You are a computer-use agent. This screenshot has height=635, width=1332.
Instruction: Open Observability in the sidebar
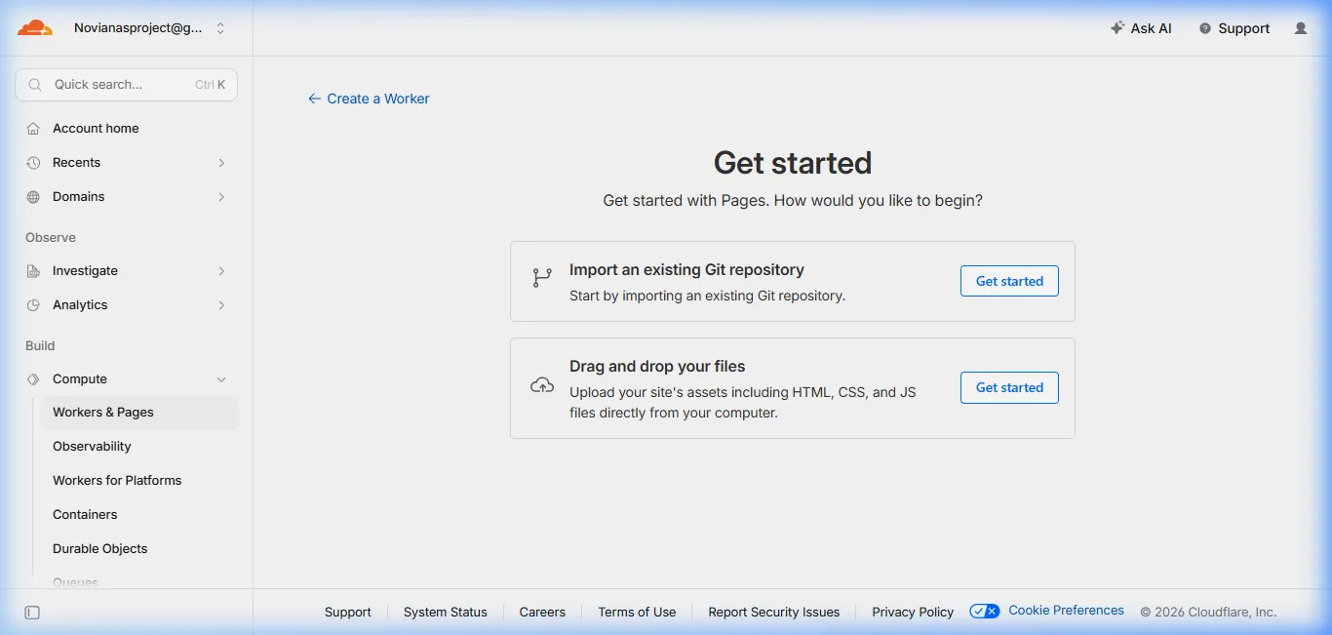(x=92, y=447)
